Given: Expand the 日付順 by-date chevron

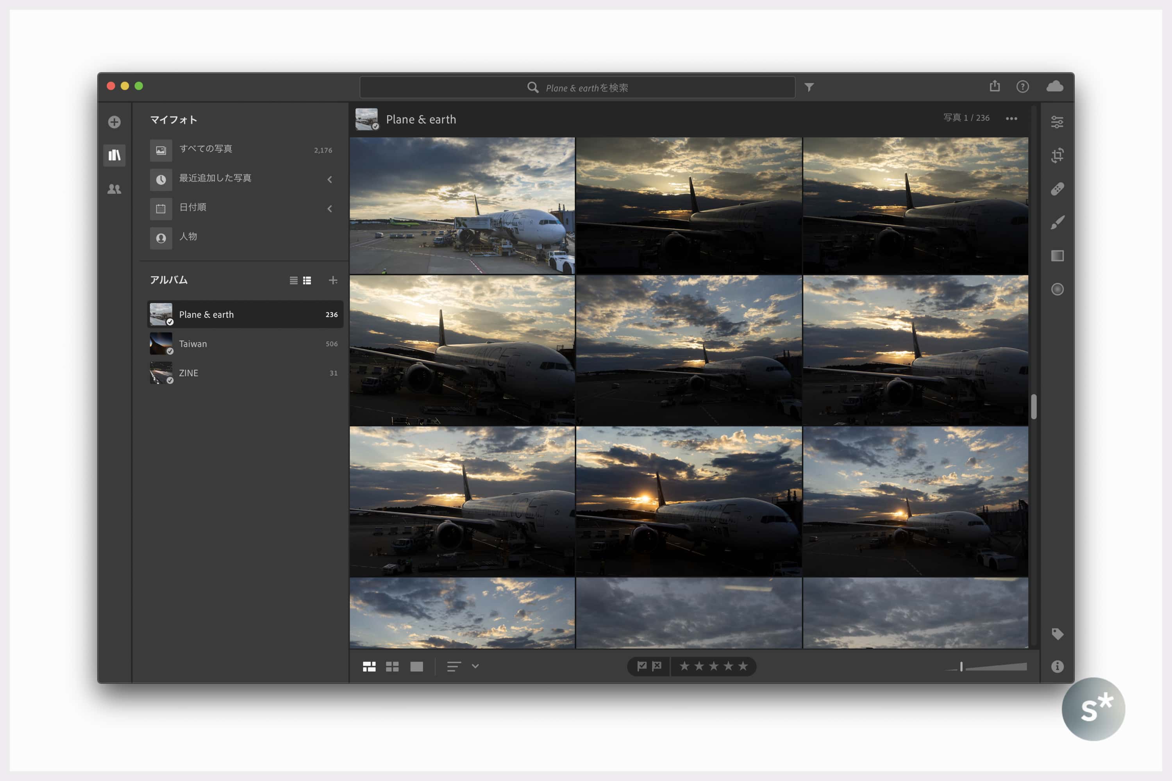Looking at the screenshot, I should tap(329, 209).
